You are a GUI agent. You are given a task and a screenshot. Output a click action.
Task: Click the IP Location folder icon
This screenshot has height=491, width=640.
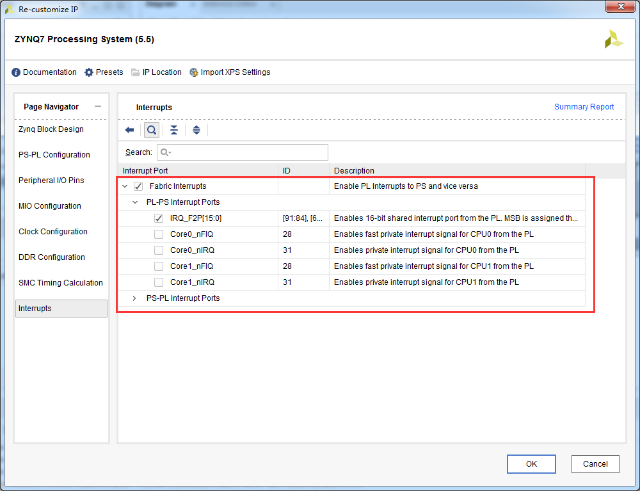click(135, 72)
